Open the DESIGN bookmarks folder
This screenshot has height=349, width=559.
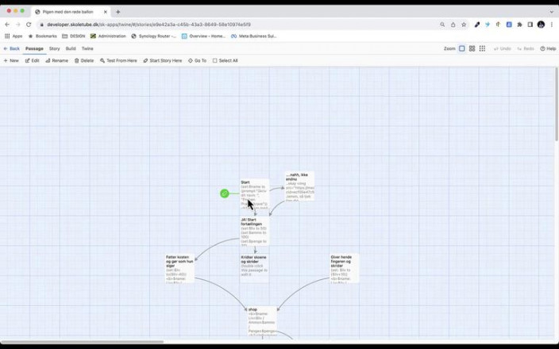click(74, 36)
